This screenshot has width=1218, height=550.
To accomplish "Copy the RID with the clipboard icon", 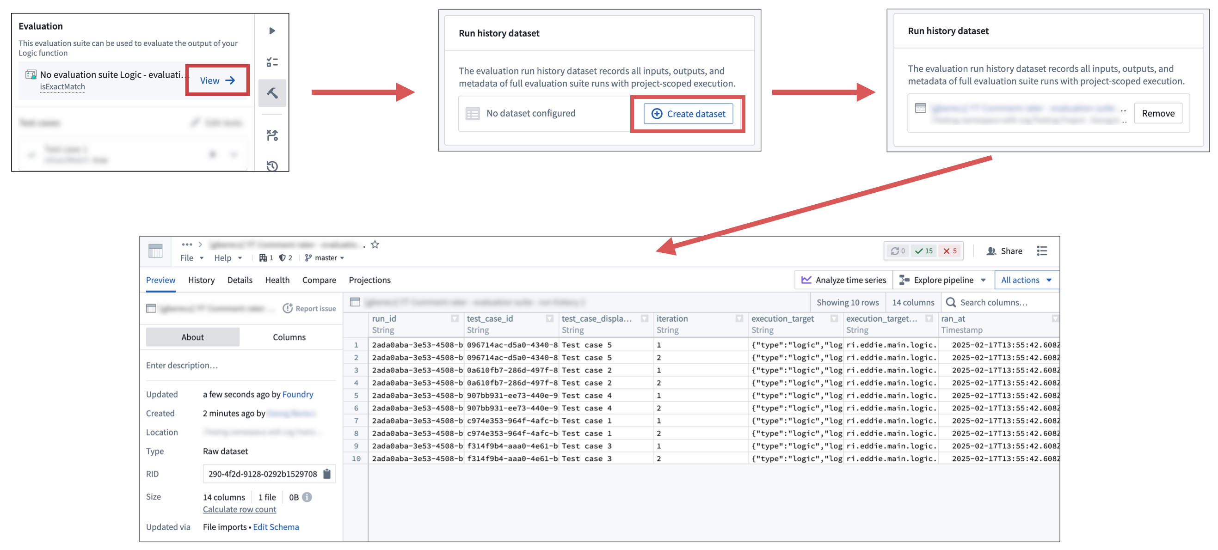I will point(327,473).
